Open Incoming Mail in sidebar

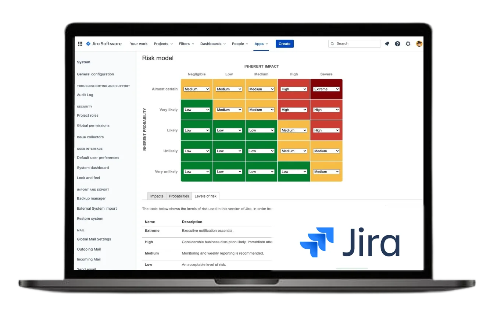pyautogui.click(x=89, y=259)
